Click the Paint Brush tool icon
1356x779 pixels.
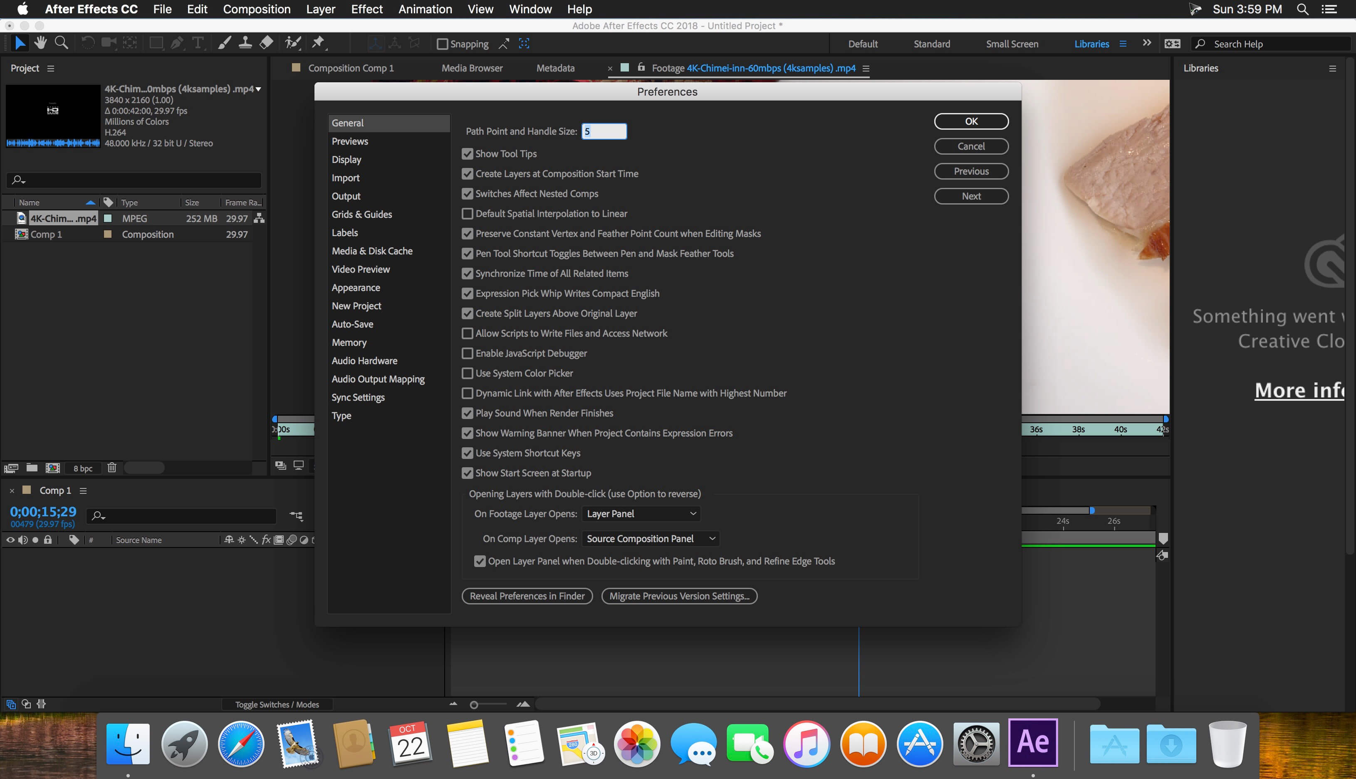coord(223,44)
